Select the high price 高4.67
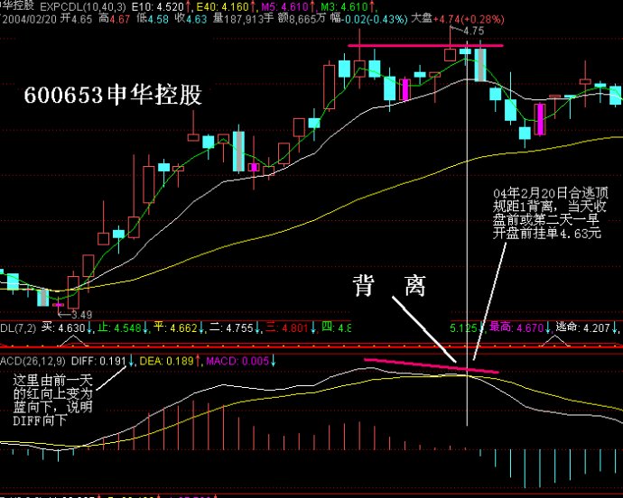This screenshot has width=623, height=498. tap(115, 19)
